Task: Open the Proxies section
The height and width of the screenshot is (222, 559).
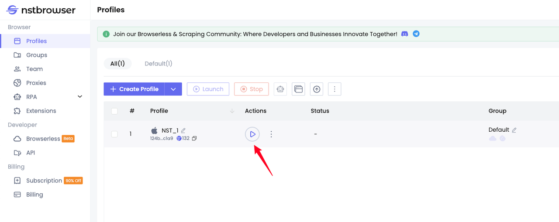Action: pyautogui.click(x=45, y=83)
